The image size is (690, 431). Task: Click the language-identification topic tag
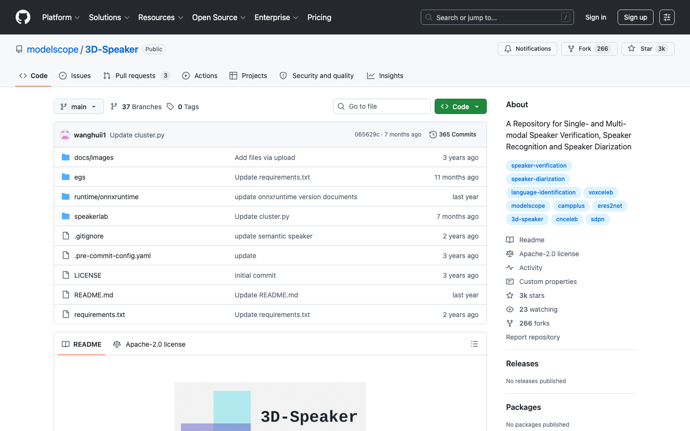(543, 192)
